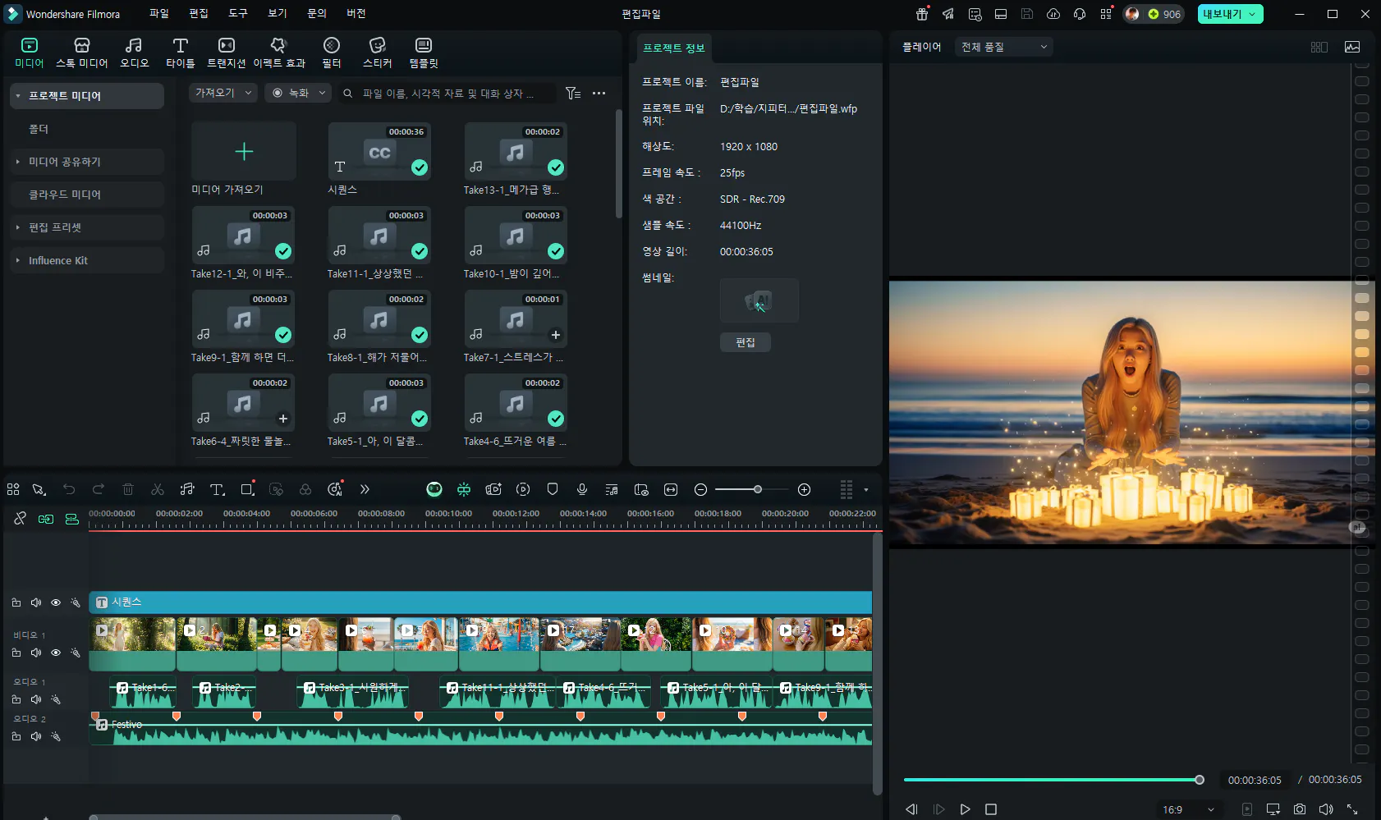Click the timeline zoom-in plus icon

805,489
